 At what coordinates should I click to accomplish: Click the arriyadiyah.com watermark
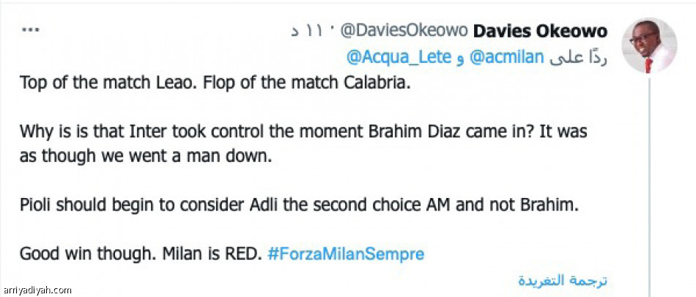click(37, 290)
